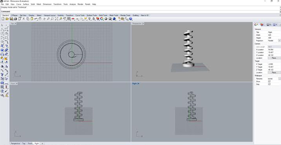The width and height of the screenshot is (281, 145).
Task: Select the Explode tool in sidebar
Action: pos(7,58)
